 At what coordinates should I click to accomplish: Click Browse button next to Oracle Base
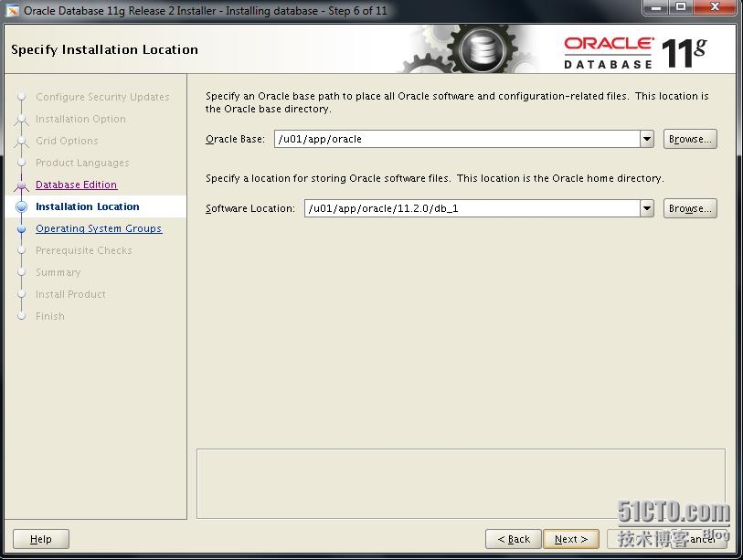(690, 139)
